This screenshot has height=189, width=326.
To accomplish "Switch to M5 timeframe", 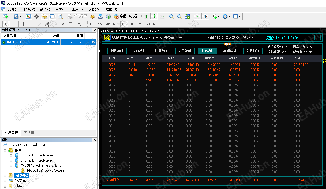I will (100, 24).
